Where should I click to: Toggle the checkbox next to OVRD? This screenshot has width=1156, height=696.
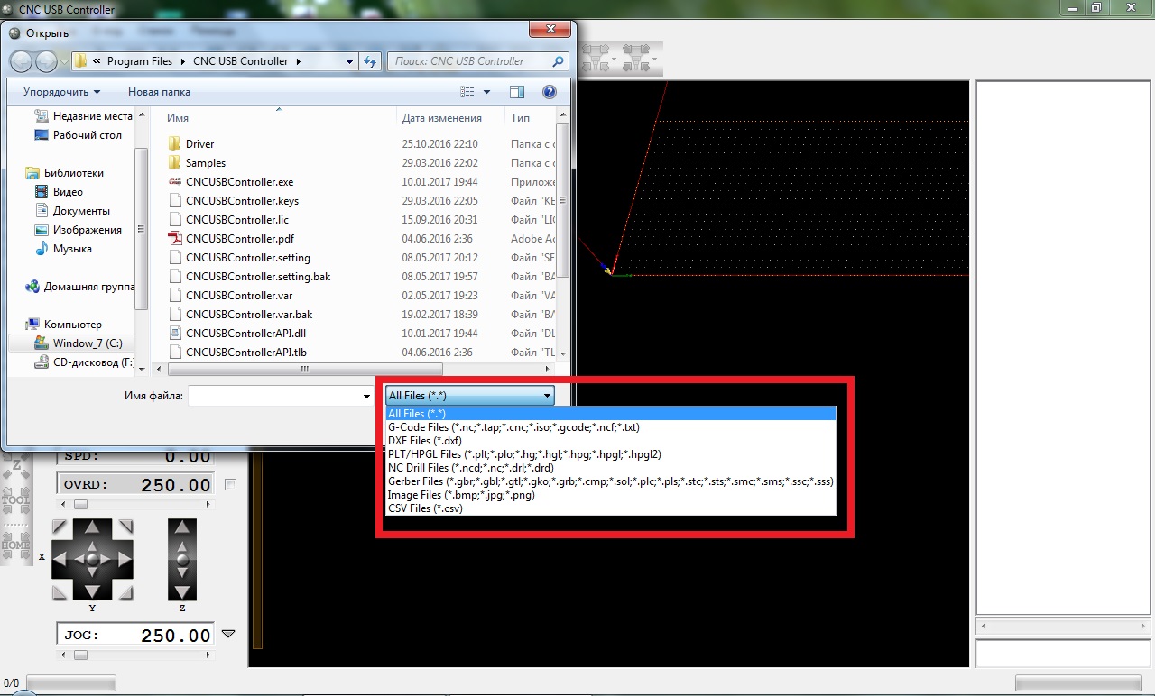coord(230,485)
